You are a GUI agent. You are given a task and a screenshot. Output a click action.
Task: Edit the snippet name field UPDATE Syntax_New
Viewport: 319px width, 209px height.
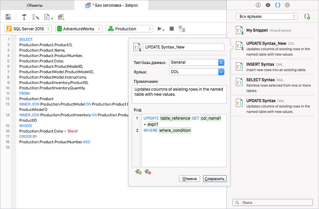tap(183, 47)
